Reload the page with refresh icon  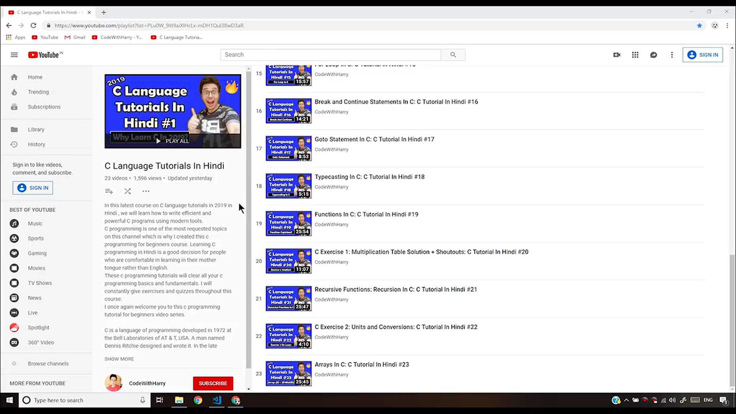(33, 25)
